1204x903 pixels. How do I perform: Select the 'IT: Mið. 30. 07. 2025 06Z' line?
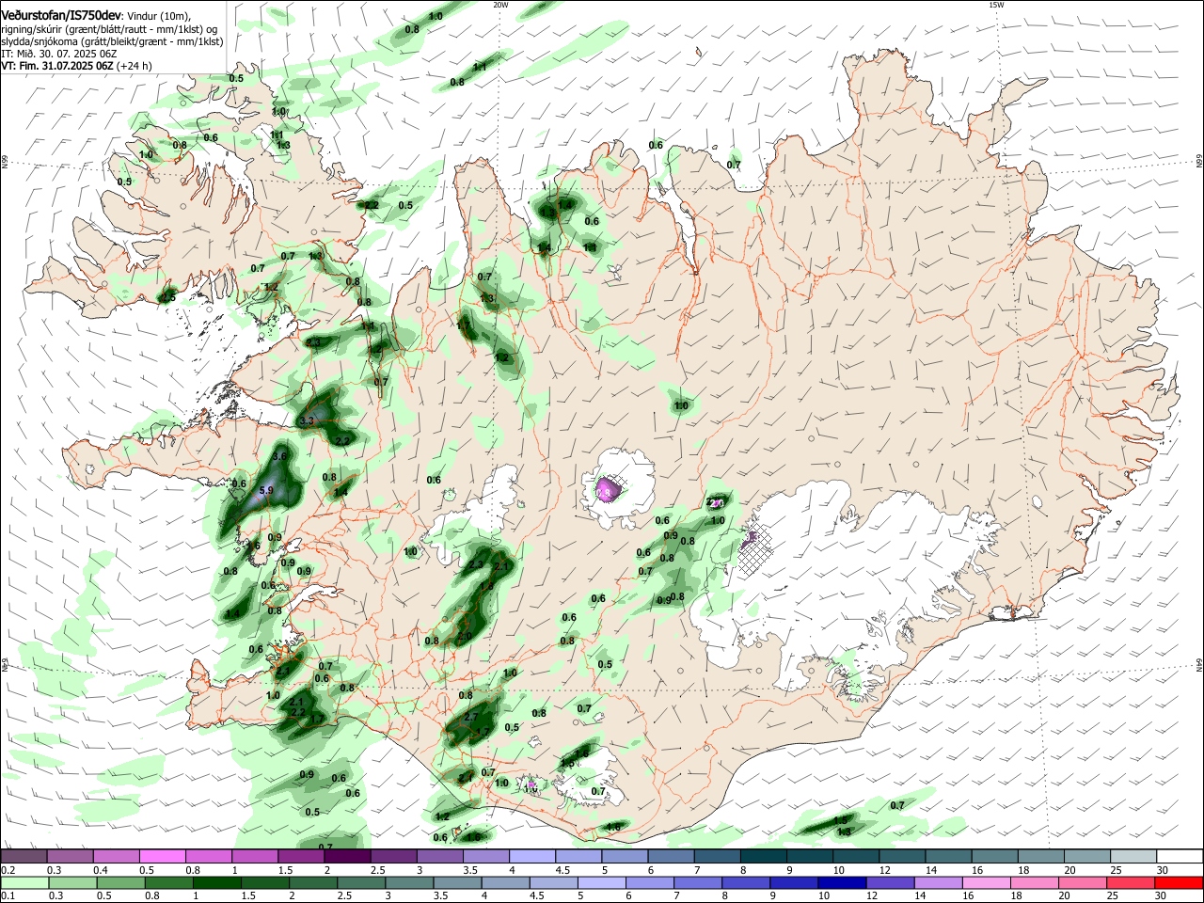coord(58,54)
